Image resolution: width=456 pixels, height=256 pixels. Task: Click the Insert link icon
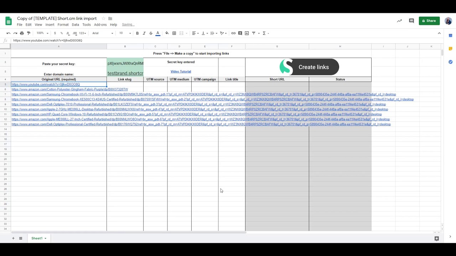(233, 33)
